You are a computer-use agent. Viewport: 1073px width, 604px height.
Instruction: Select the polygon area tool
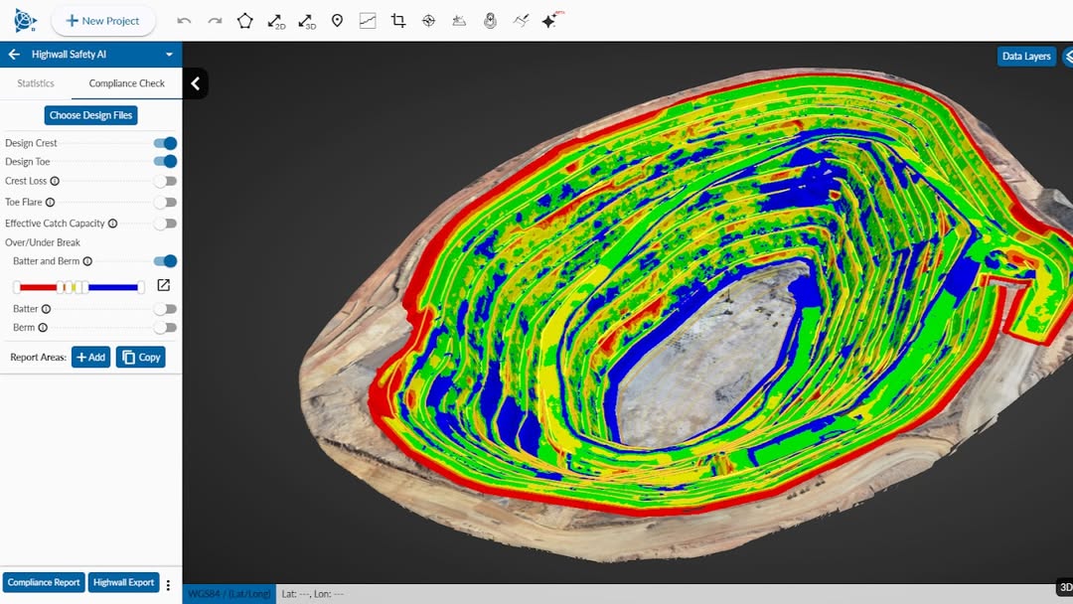coord(245,21)
